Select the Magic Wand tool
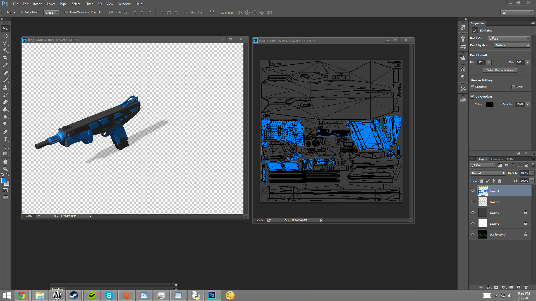Viewport: 536px width, 301px height. pos(5,50)
